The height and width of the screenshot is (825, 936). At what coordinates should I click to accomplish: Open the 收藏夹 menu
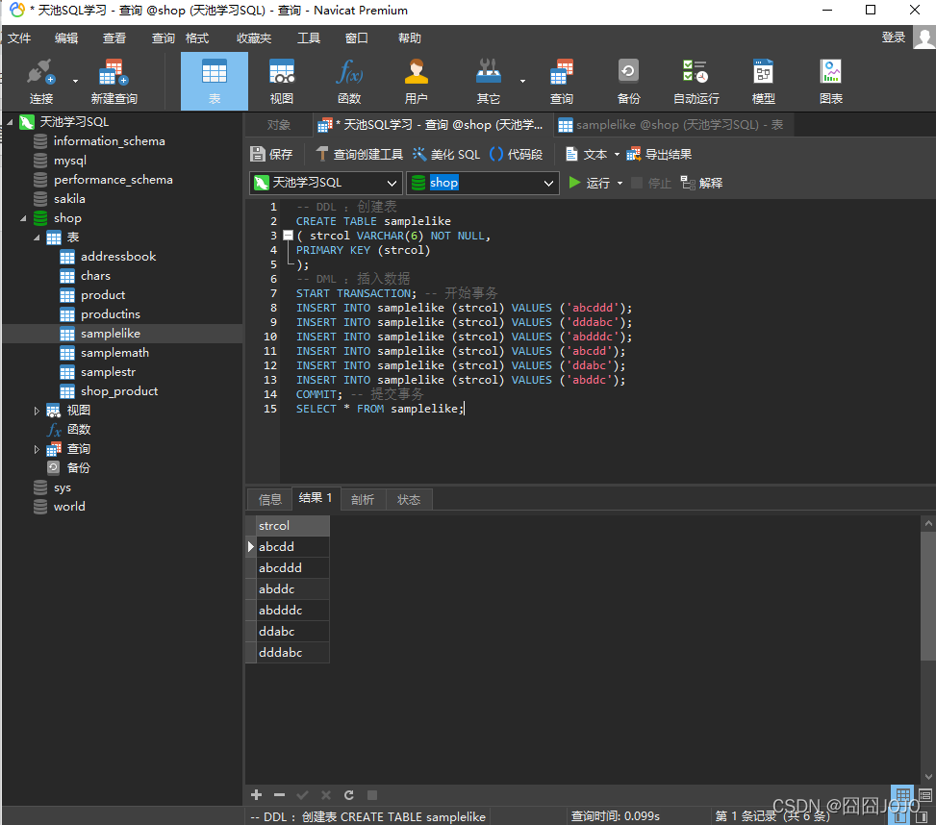pos(254,38)
